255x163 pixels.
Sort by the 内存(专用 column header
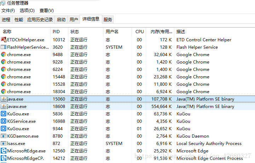(160, 32)
